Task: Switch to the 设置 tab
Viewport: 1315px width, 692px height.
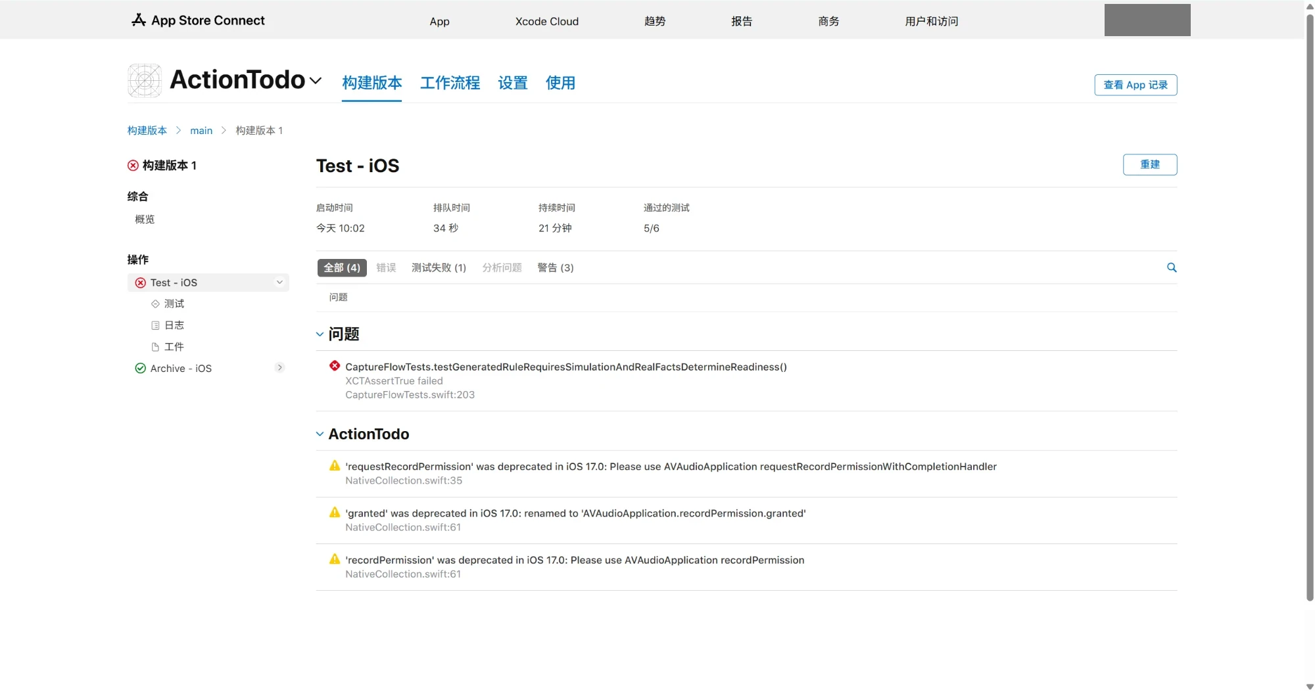Action: click(x=513, y=83)
